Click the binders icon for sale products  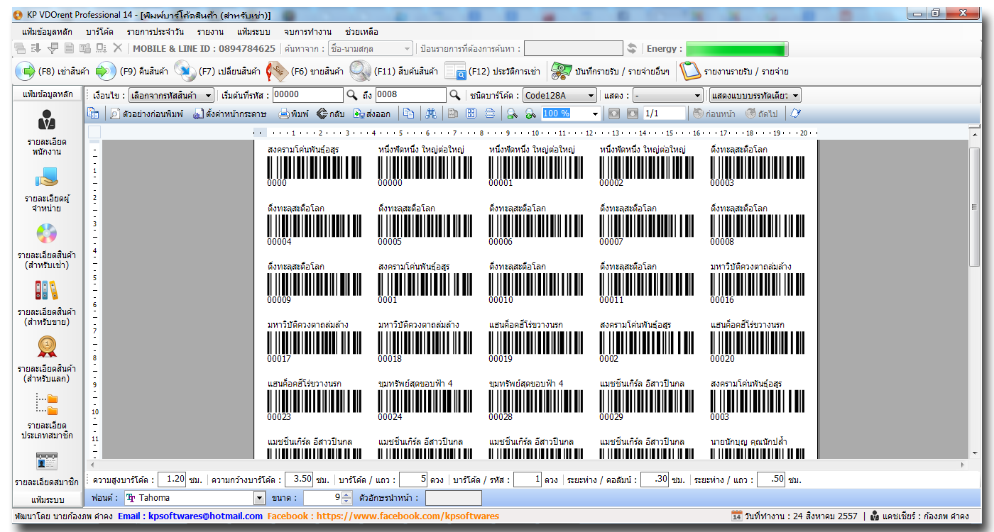coord(46,290)
